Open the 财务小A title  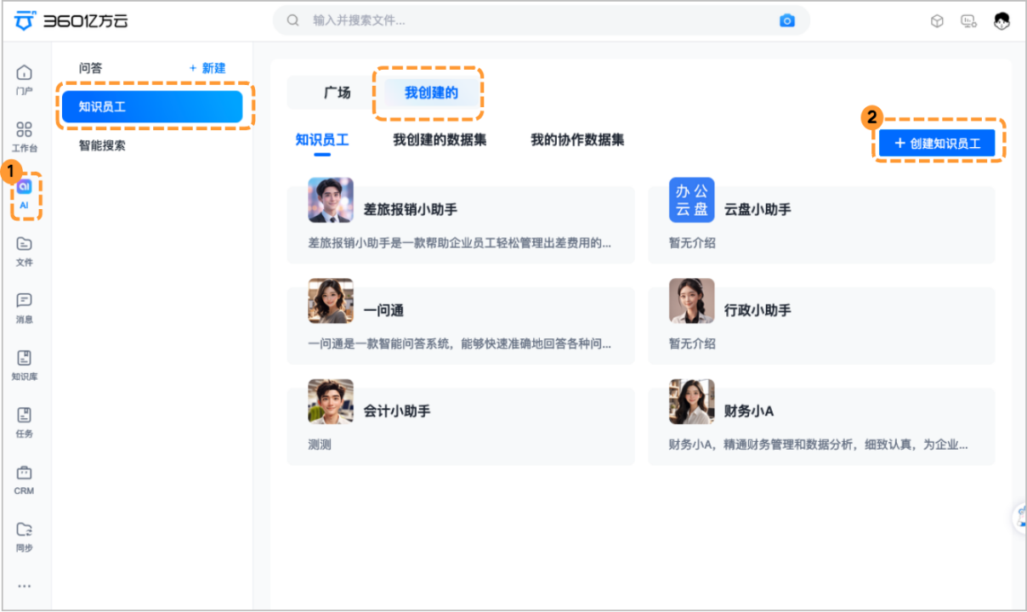749,411
